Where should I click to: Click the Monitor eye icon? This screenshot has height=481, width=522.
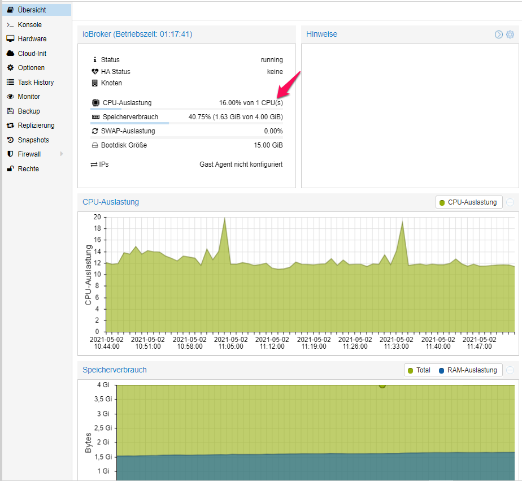tap(11, 97)
